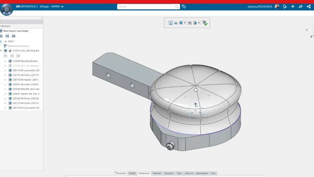Viewport: 314px width, 177px height.
Task: Expand the 202328 M5 Screw node
Action: (x=5, y=98)
